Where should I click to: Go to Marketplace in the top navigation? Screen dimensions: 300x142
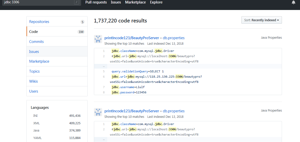point(135,2)
